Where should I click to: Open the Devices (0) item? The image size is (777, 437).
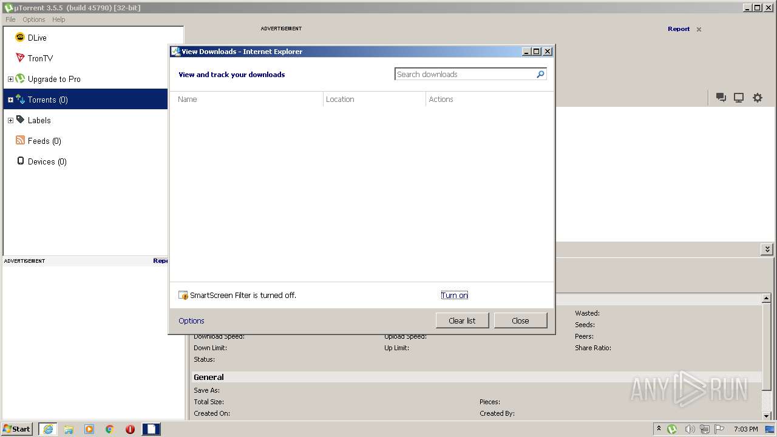pos(47,161)
